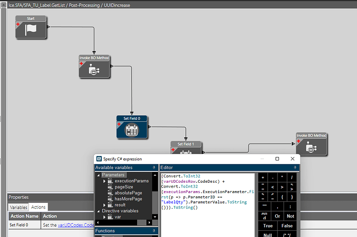The width and height of the screenshot is (357, 237).
Task: Click variables tree scroll up arrow
Action: (x=155, y=175)
